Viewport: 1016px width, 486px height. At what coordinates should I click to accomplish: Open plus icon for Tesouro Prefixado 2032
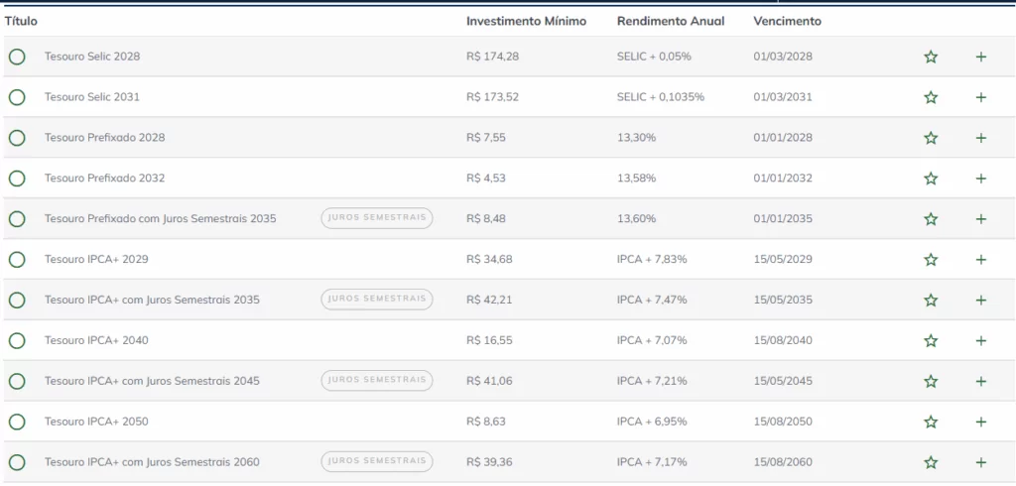981,179
